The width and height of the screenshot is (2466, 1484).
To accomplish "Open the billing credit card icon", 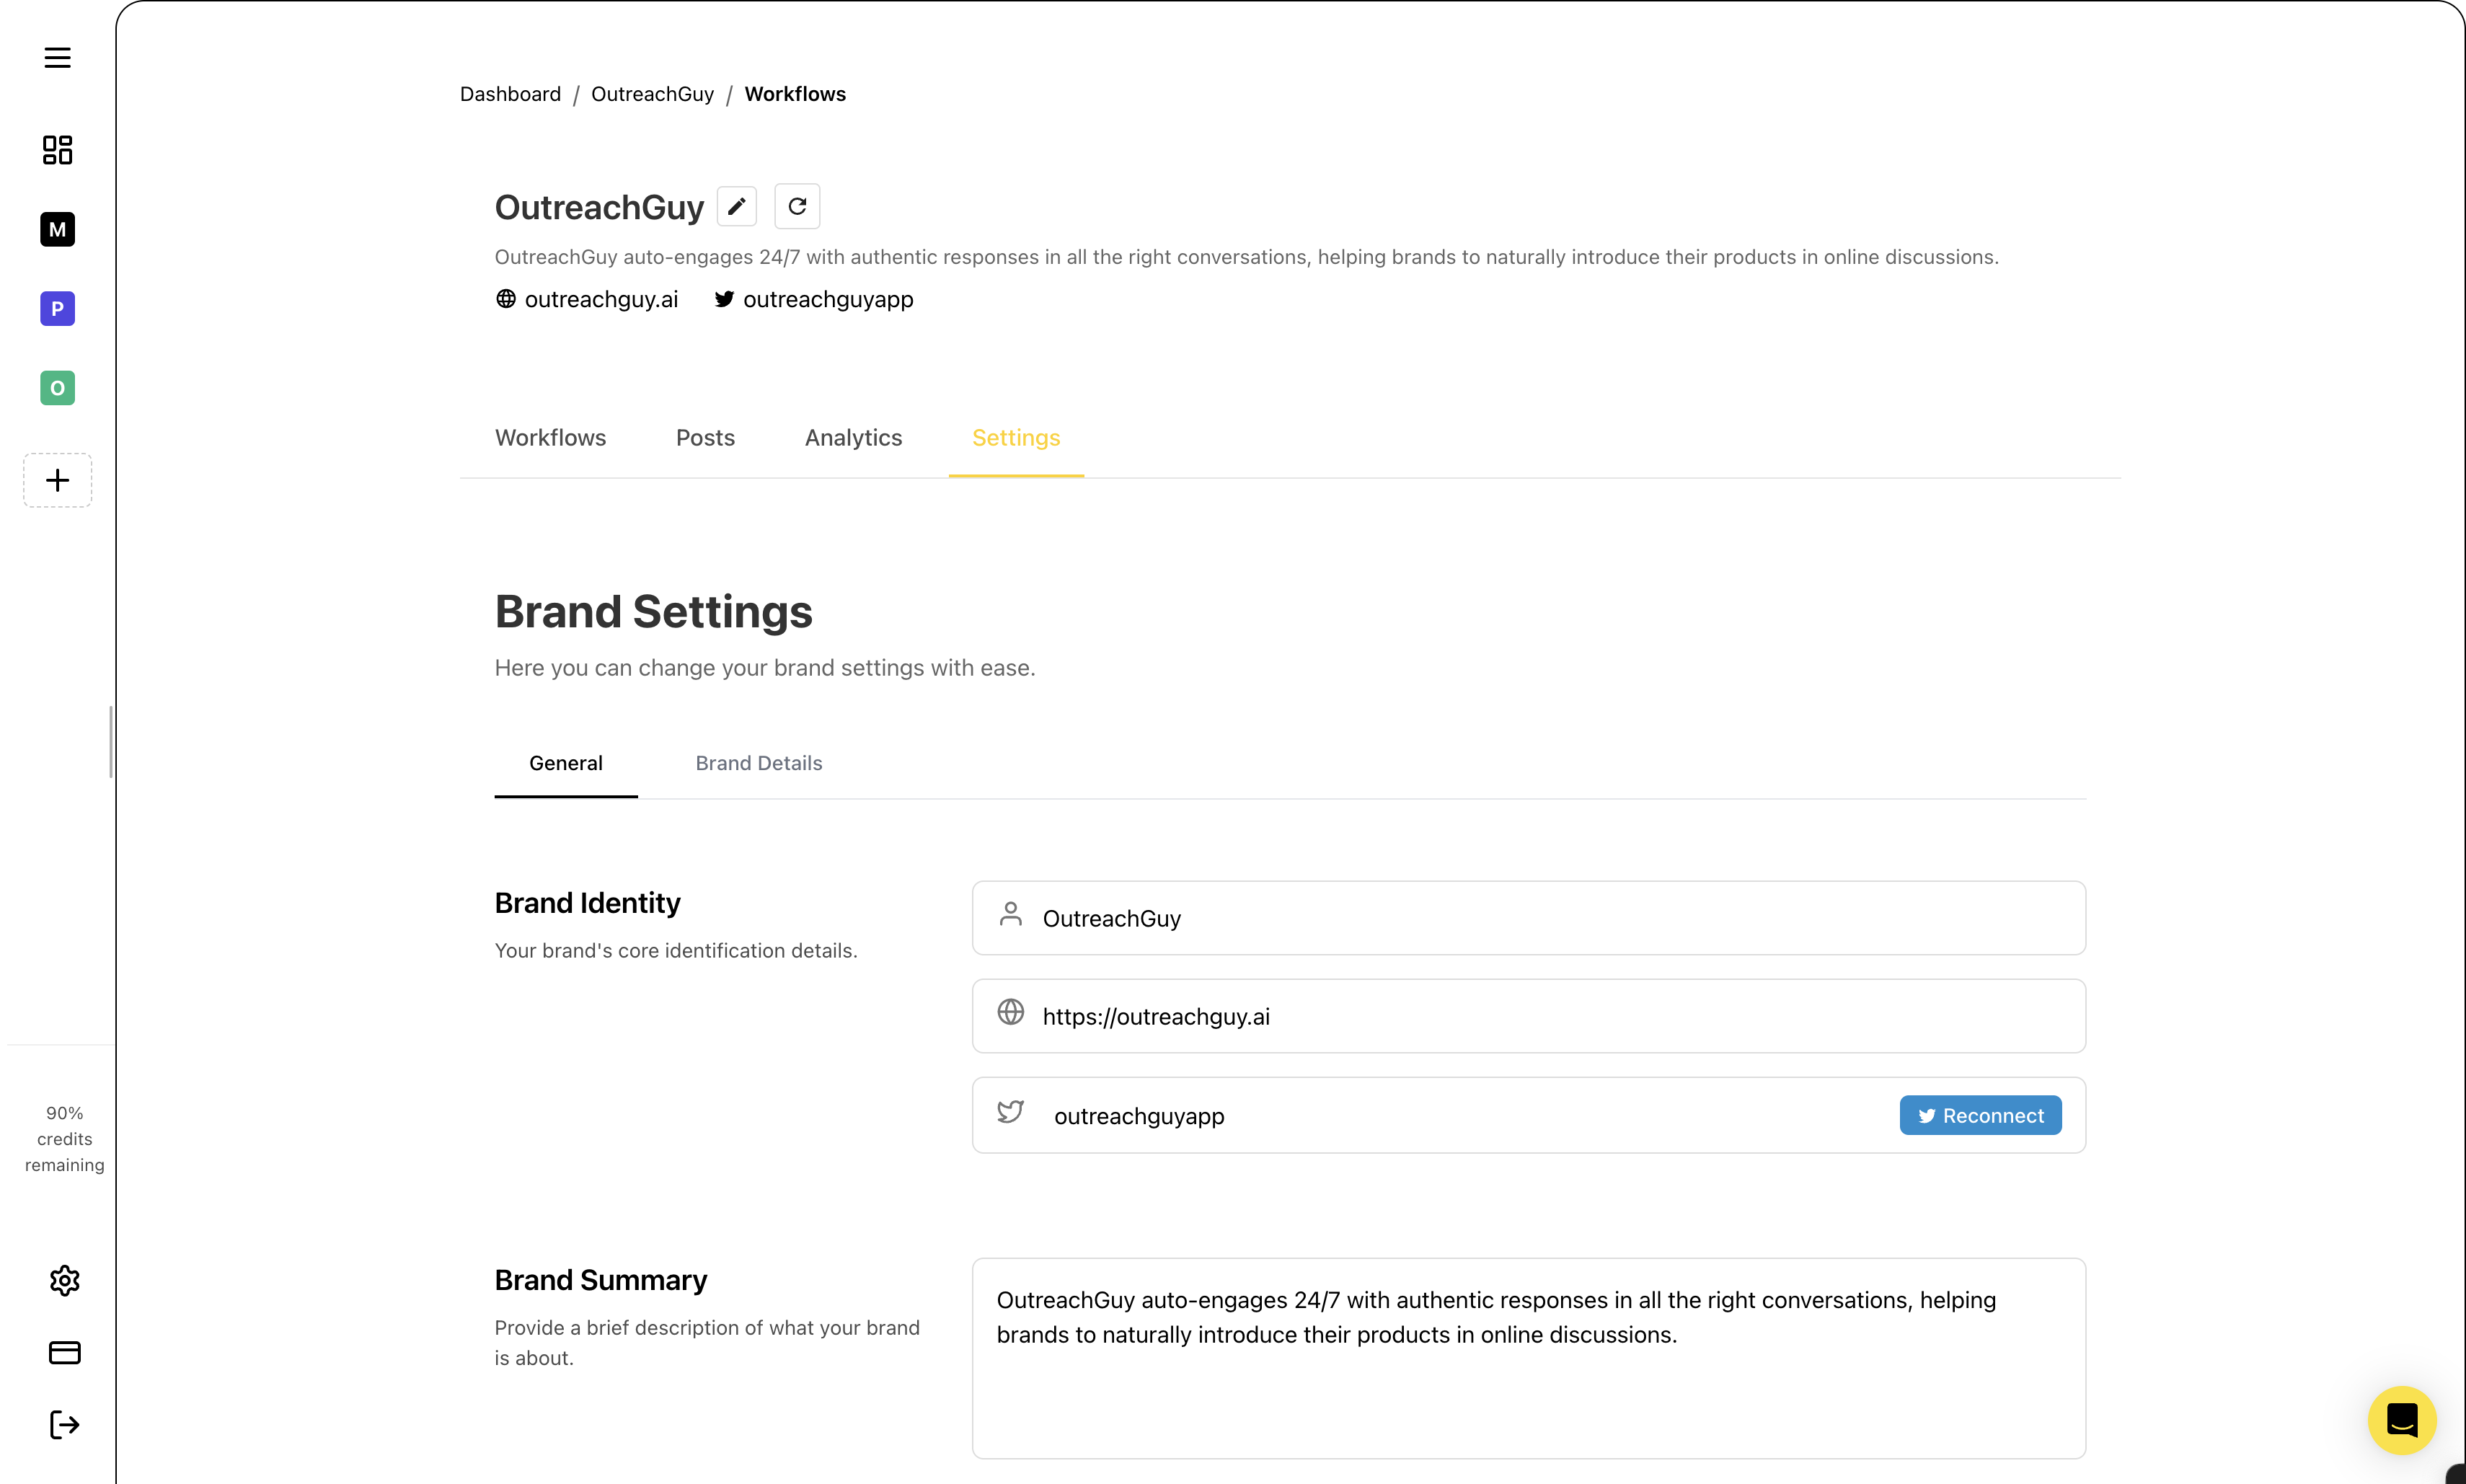I will 64,1352.
